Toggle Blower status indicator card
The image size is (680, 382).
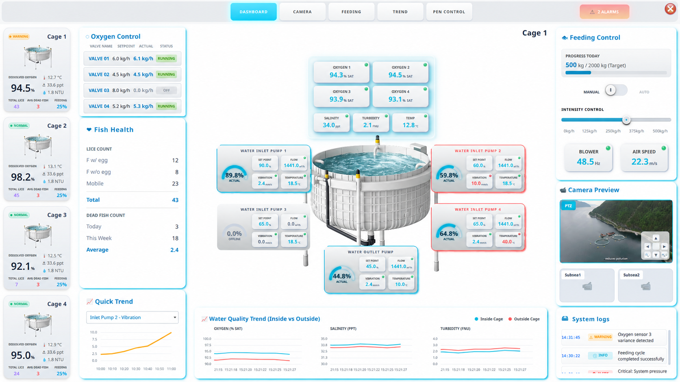coord(588,157)
